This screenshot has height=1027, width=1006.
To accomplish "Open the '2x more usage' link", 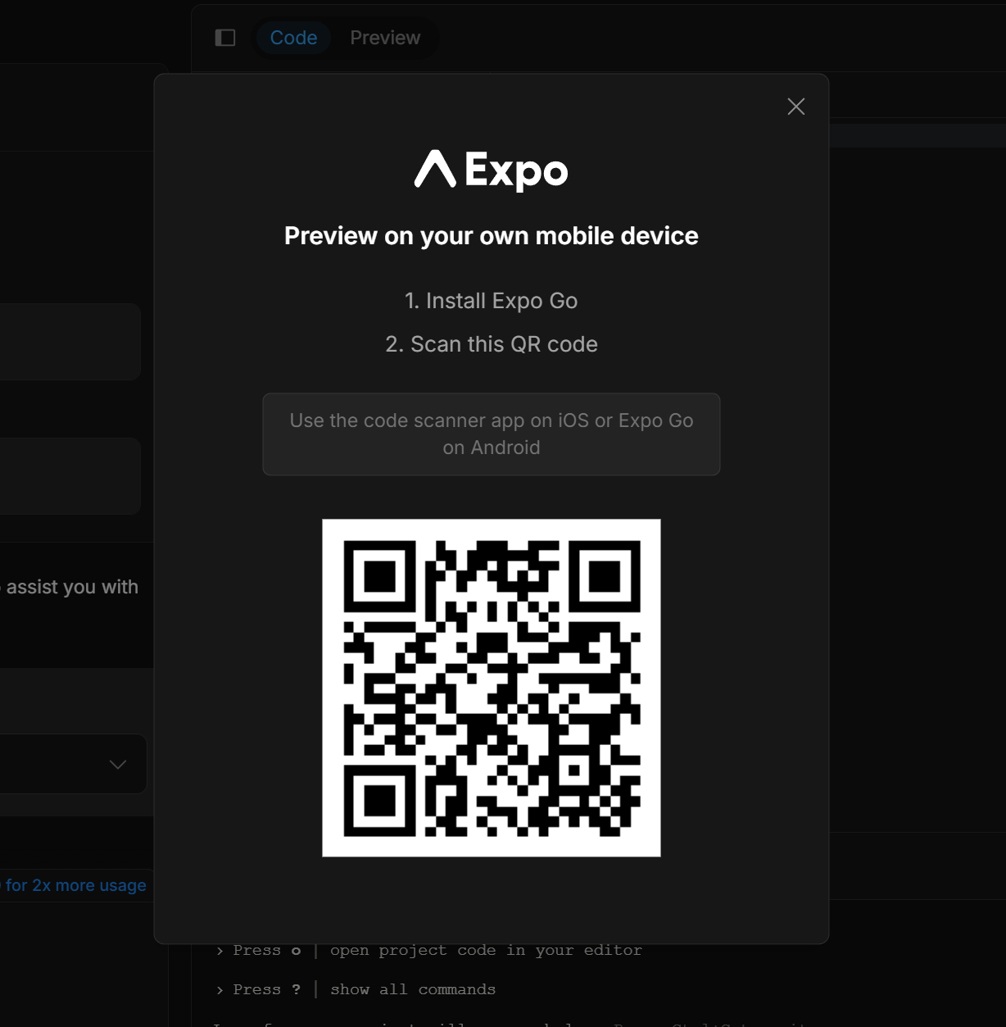I will coord(75,885).
